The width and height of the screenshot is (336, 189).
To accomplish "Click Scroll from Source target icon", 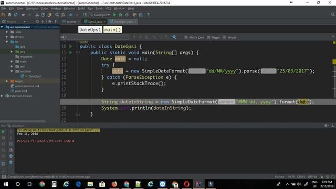I will 37,22.
